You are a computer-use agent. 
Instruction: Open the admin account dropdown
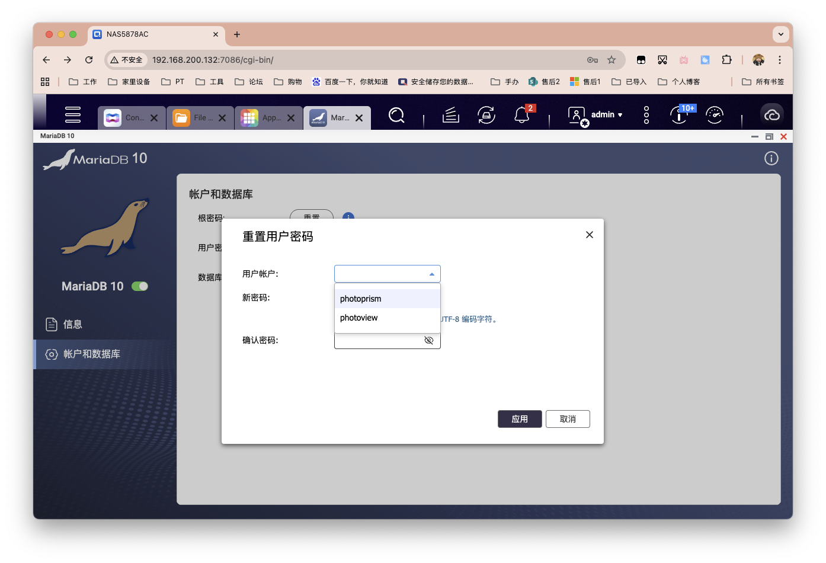click(604, 114)
